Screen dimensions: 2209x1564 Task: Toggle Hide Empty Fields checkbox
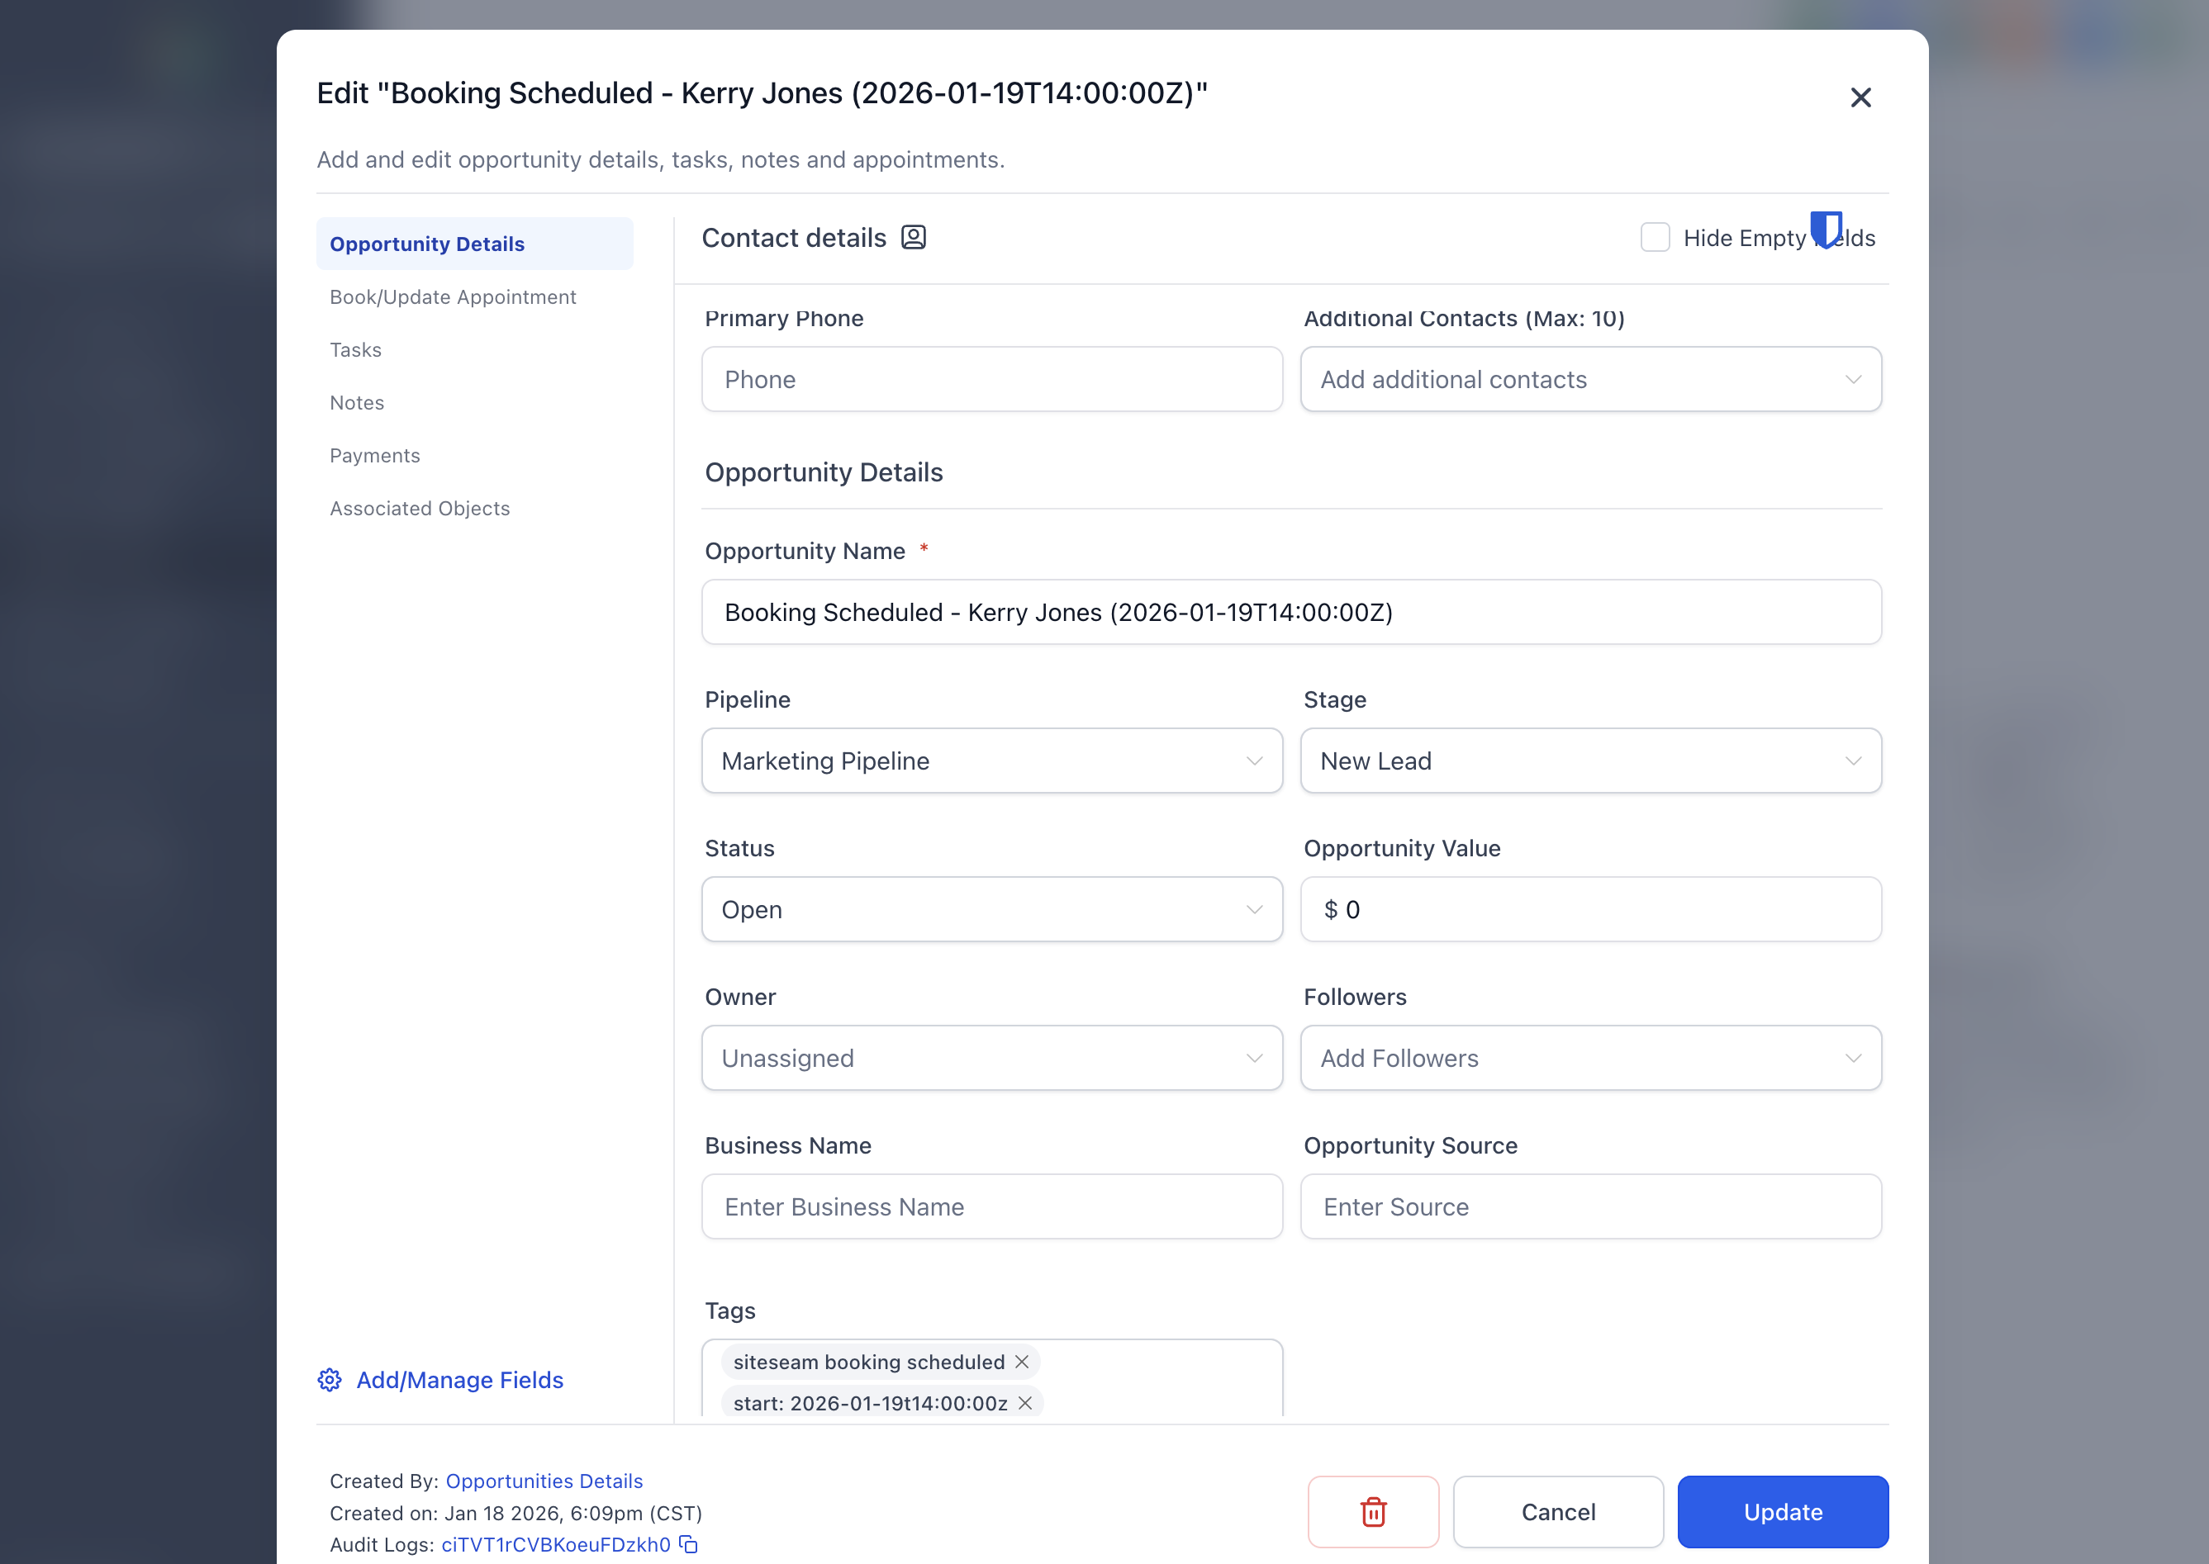(1654, 238)
